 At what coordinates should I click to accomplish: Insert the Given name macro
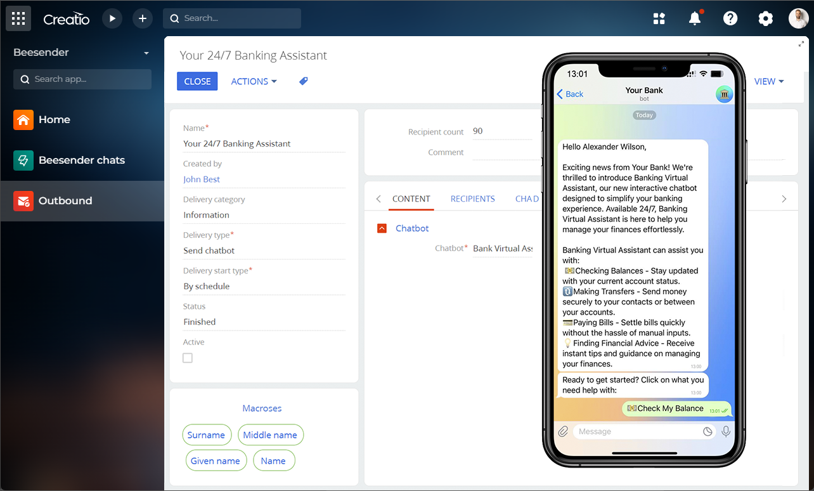tap(216, 461)
